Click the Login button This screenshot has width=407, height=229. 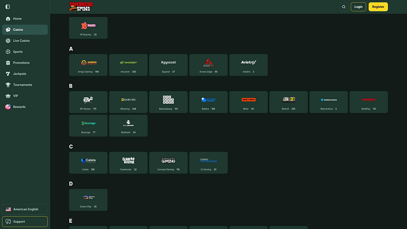click(x=358, y=7)
